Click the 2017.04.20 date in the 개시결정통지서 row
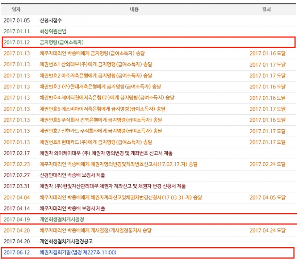Viewport: 297px width, 260px height. [x=17, y=230]
